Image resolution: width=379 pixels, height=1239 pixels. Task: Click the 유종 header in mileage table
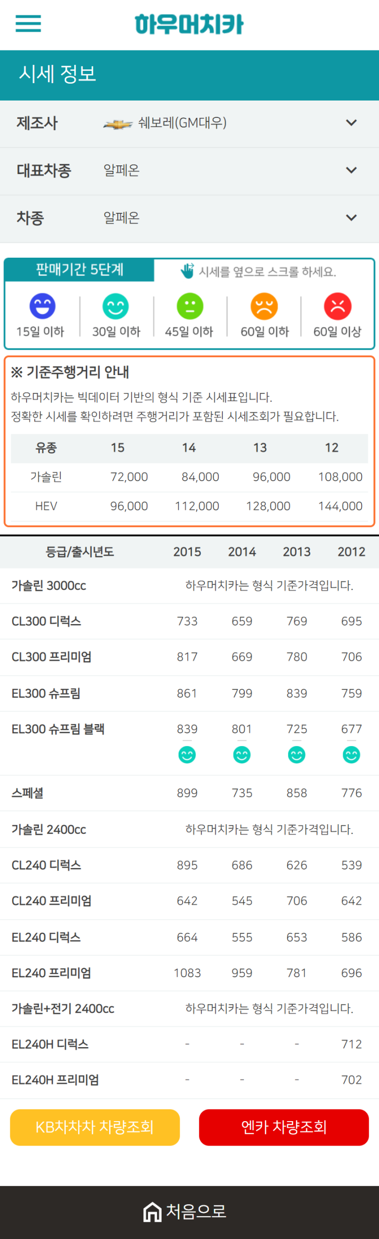[46, 448]
